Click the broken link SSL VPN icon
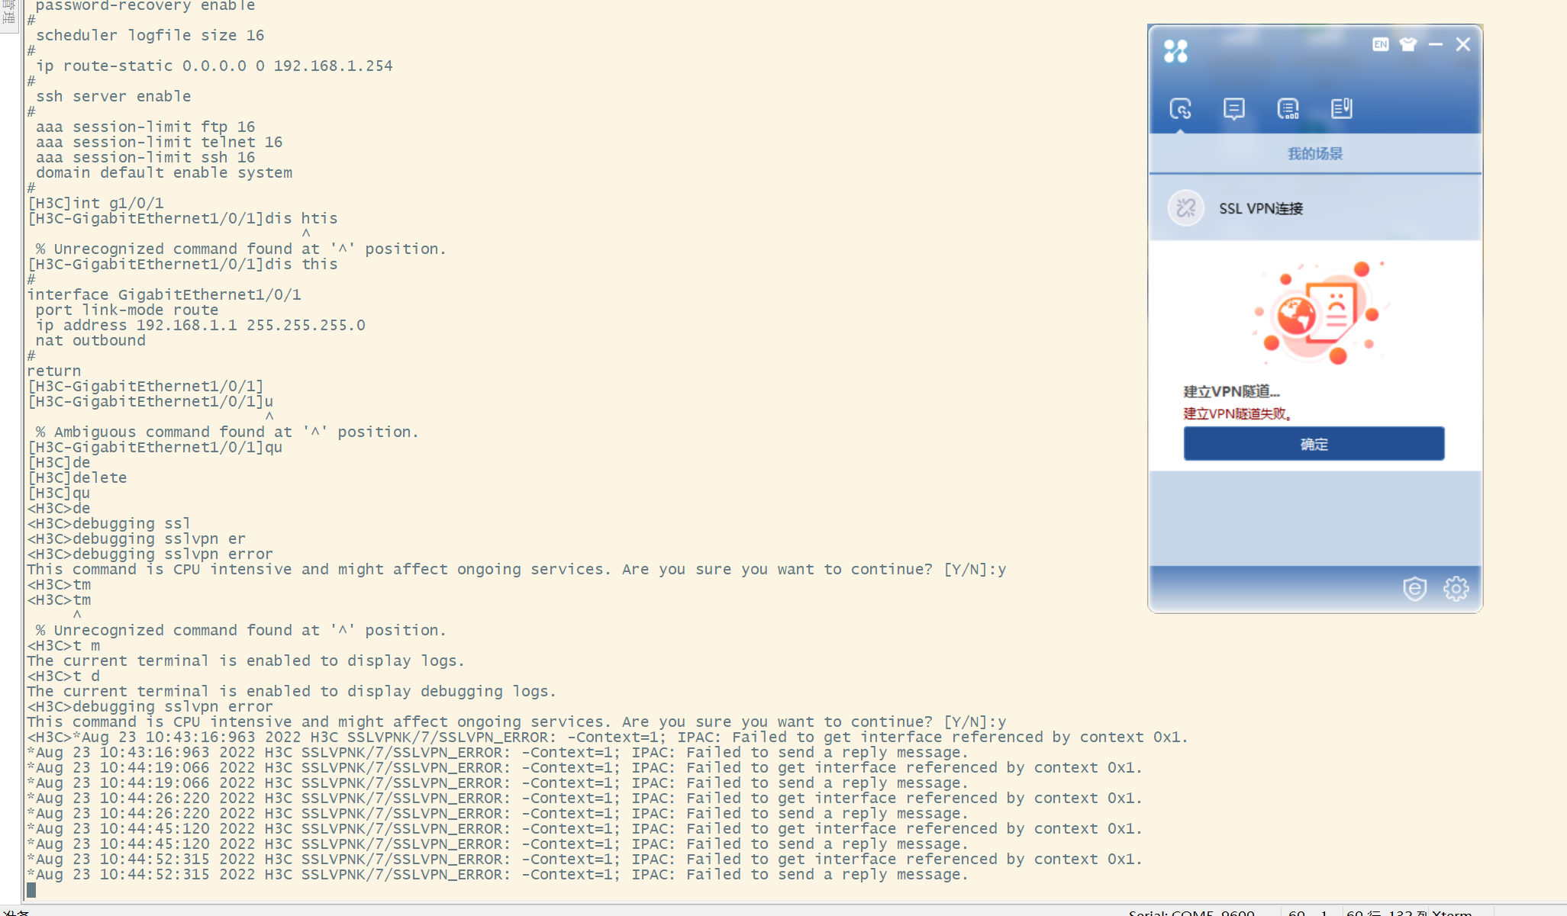This screenshot has width=1567, height=916. point(1185,208)
